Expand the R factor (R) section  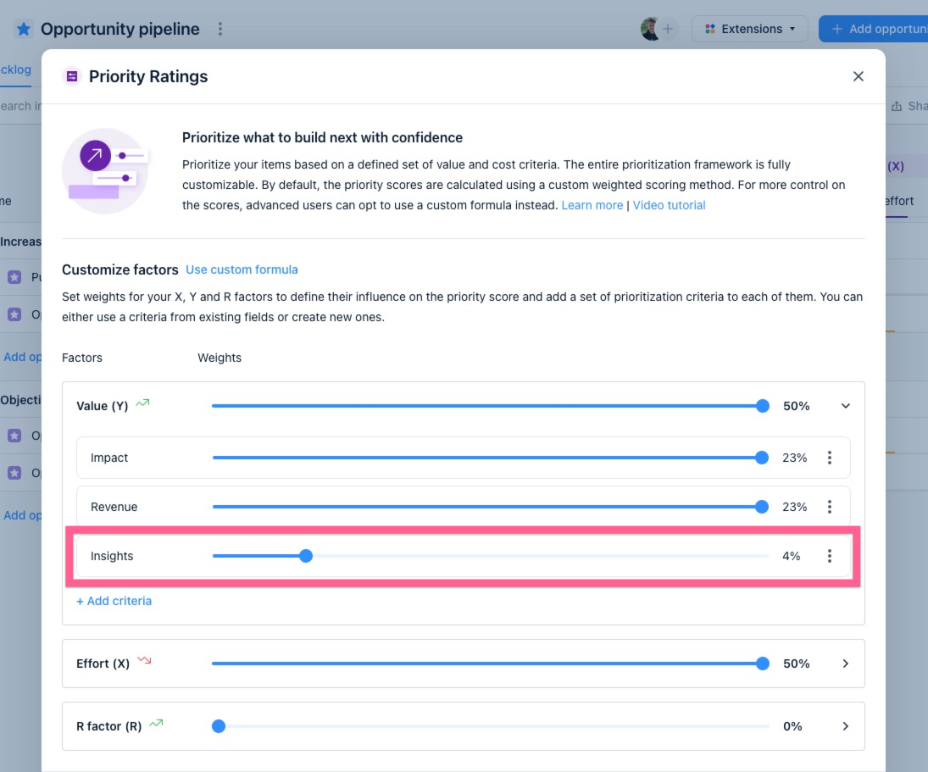pyautogui.click(x=845, y=726)
